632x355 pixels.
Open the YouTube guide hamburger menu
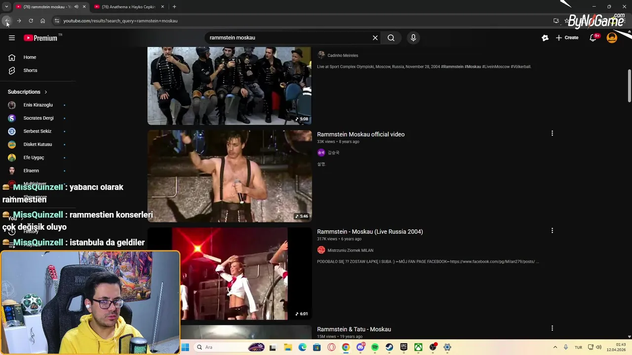pos(12,38)
